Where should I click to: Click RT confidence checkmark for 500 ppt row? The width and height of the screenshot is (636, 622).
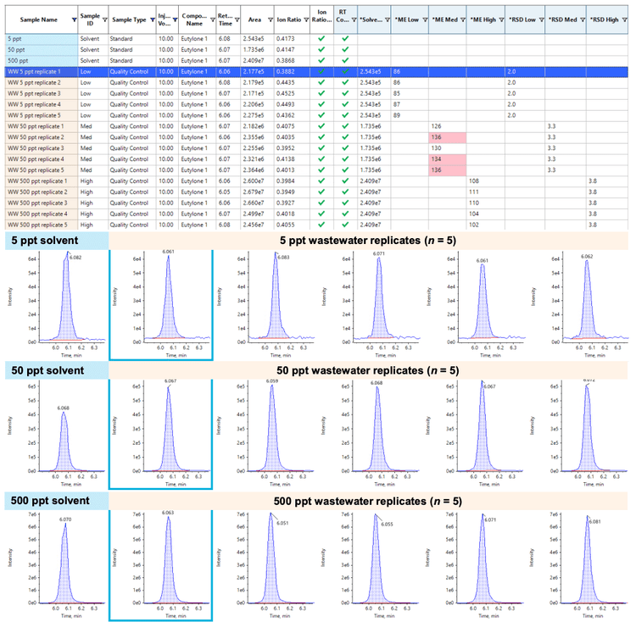pyautogui.click(x=345, y=61)
